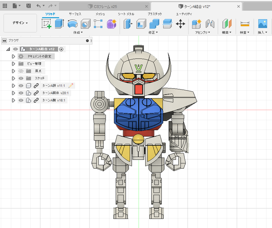The width and height of the screenshot is (272, 228).
Task: Select the Hole tool
Action: tap(86, 24)
